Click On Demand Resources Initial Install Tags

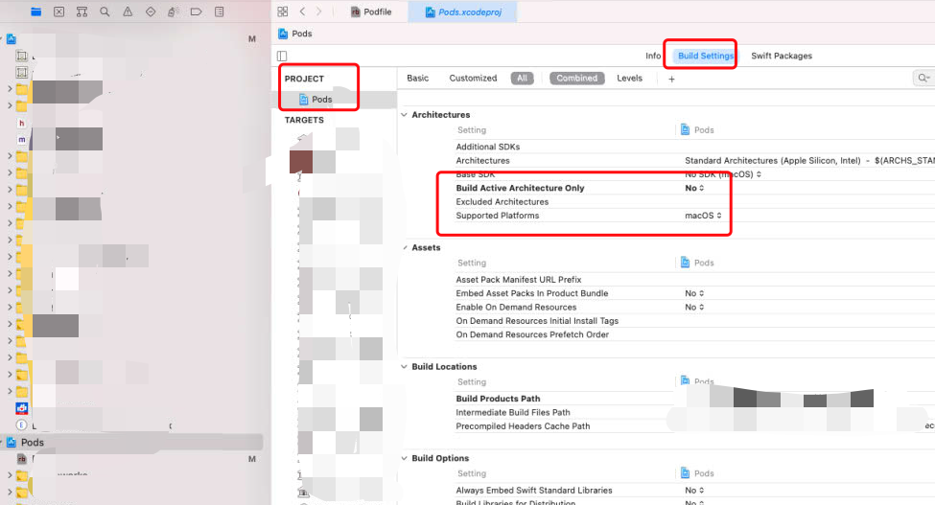537,321
